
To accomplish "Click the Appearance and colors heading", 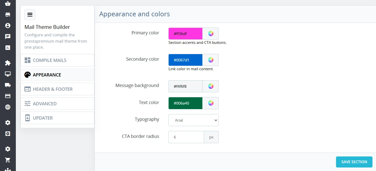I will click(x=134, y=14).
